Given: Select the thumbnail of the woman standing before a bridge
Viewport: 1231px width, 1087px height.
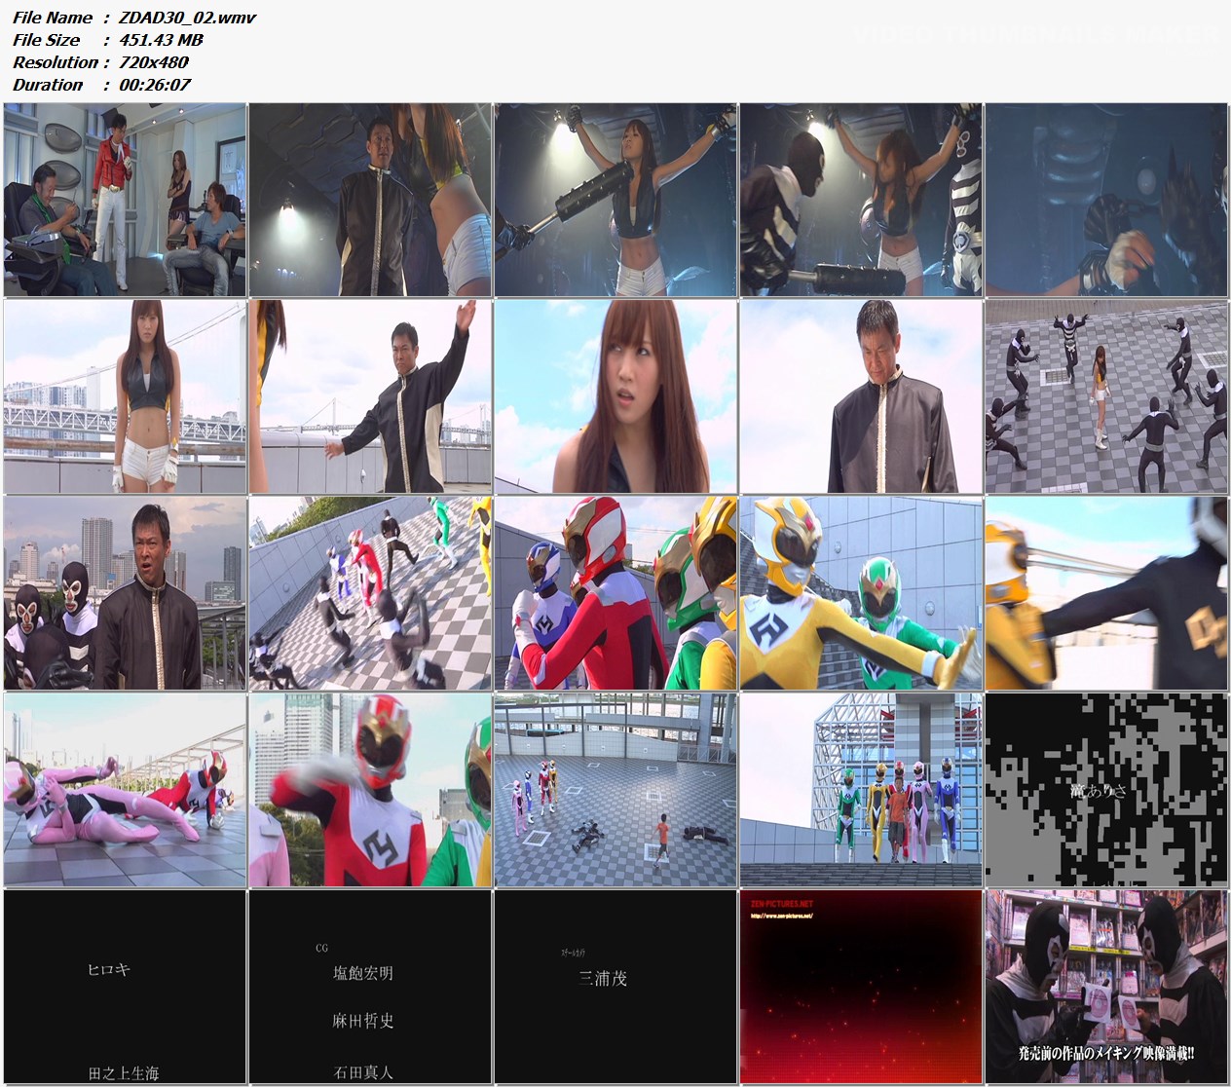Looking at the screenshot, I should 125,396.
